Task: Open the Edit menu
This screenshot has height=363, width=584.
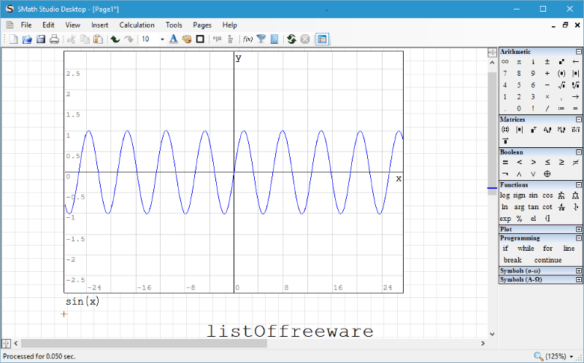Action: (x=48, y=25)
